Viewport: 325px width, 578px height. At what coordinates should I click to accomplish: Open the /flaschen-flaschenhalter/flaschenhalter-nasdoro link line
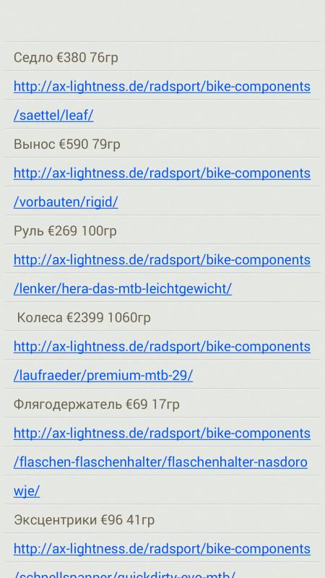tap(160, 462)
